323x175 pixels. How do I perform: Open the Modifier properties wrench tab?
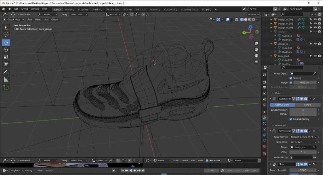pyautogui.click(x=264, y=118)
